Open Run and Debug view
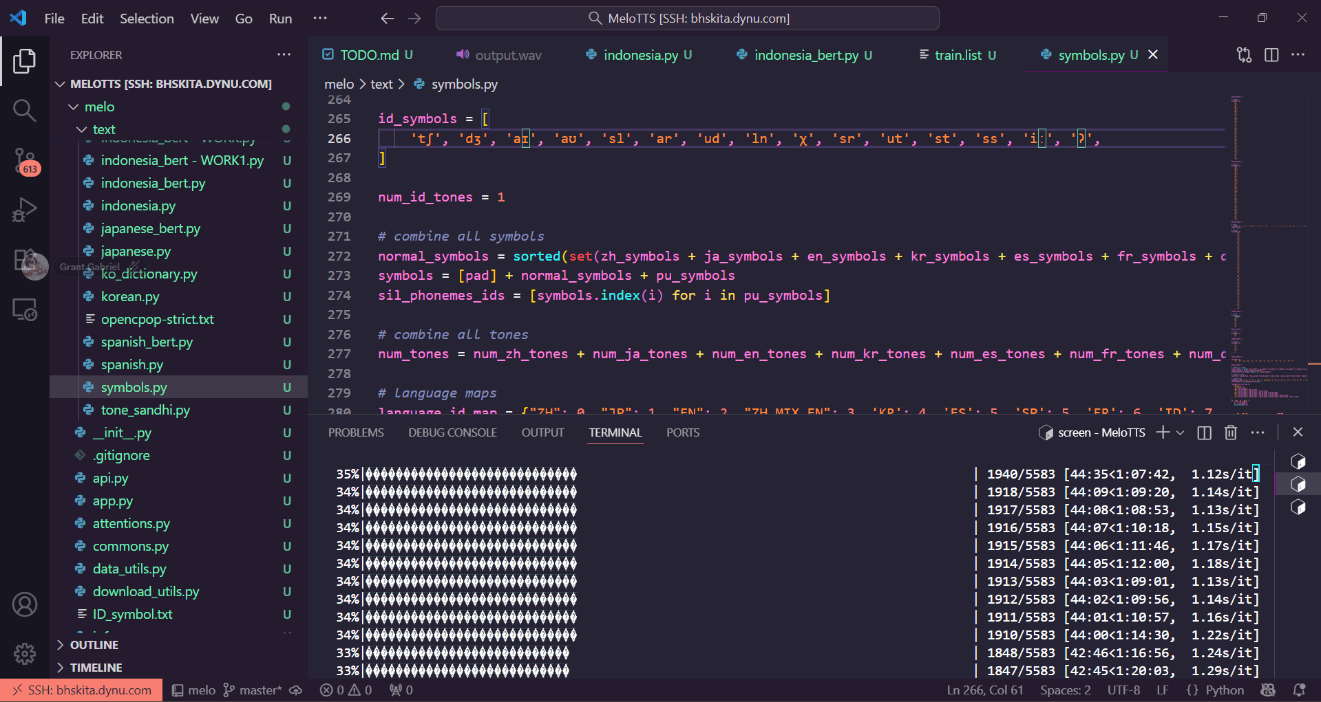The width and height of the screenshot is (1321, 702). tap(24, 210)
